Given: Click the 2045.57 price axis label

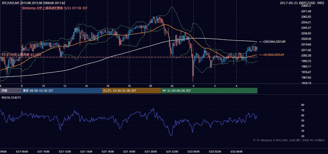Looking at the screenshot, I should pos(306,28).
